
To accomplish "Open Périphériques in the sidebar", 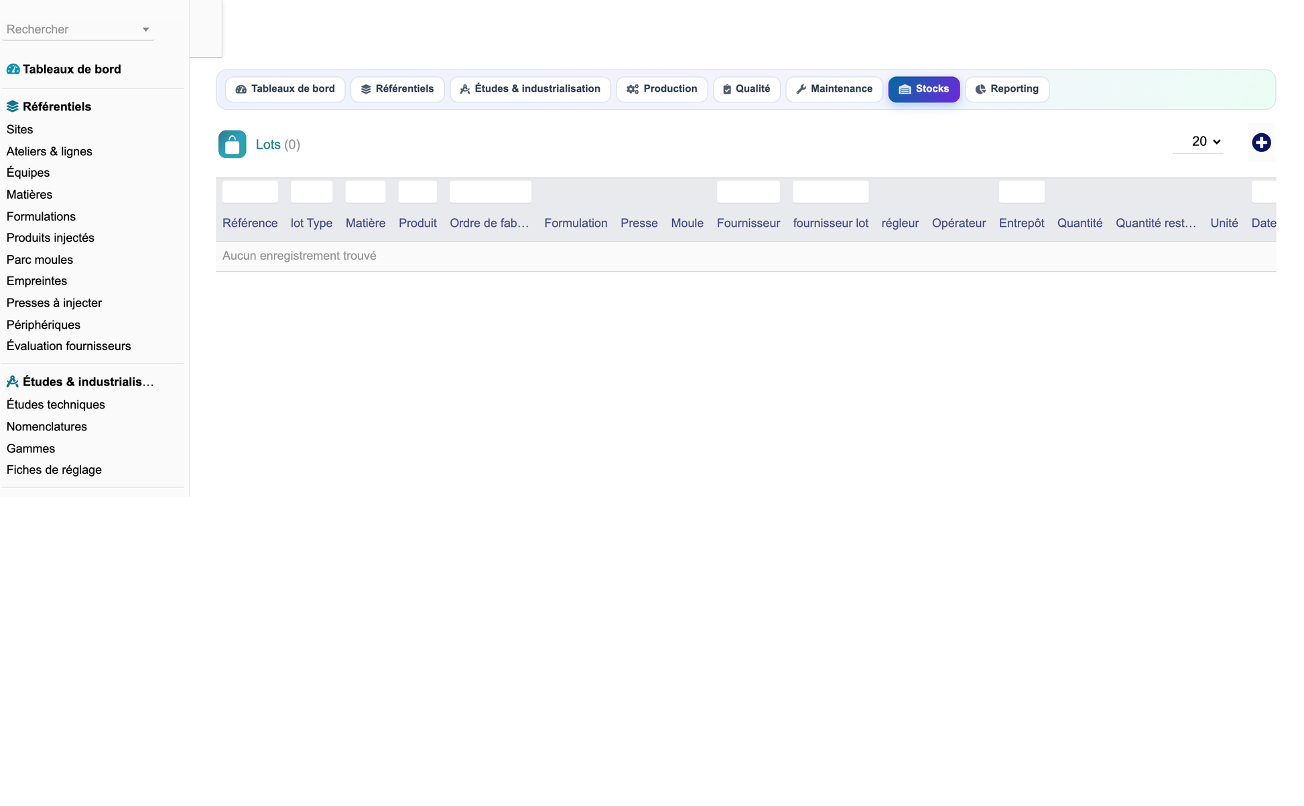I will (x=44, y=325).
